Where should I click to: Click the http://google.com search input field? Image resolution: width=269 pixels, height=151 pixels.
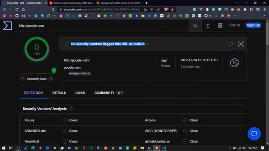(x=102, y=26)
